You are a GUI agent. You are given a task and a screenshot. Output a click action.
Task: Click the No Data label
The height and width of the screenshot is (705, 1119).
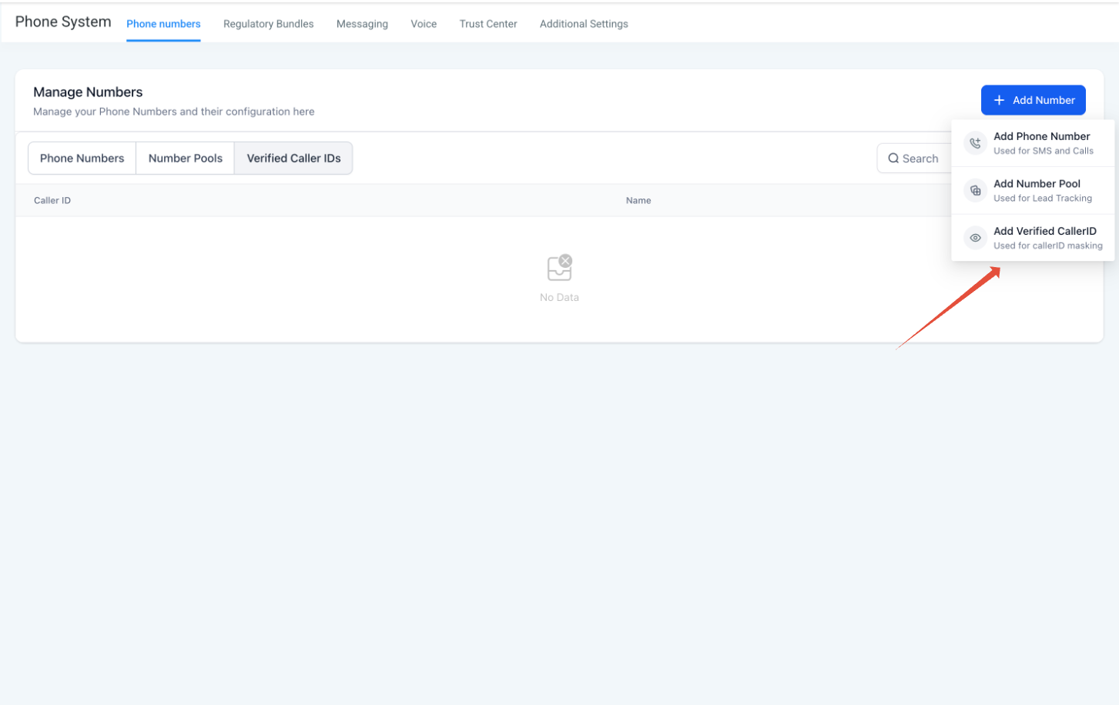click(559, 298)
